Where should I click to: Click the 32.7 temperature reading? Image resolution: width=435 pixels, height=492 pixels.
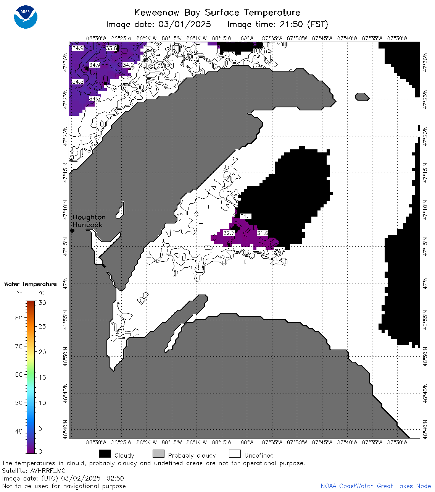(x=229, y=233)
